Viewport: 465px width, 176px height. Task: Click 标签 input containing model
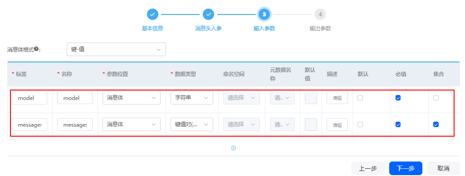[30, 98]
